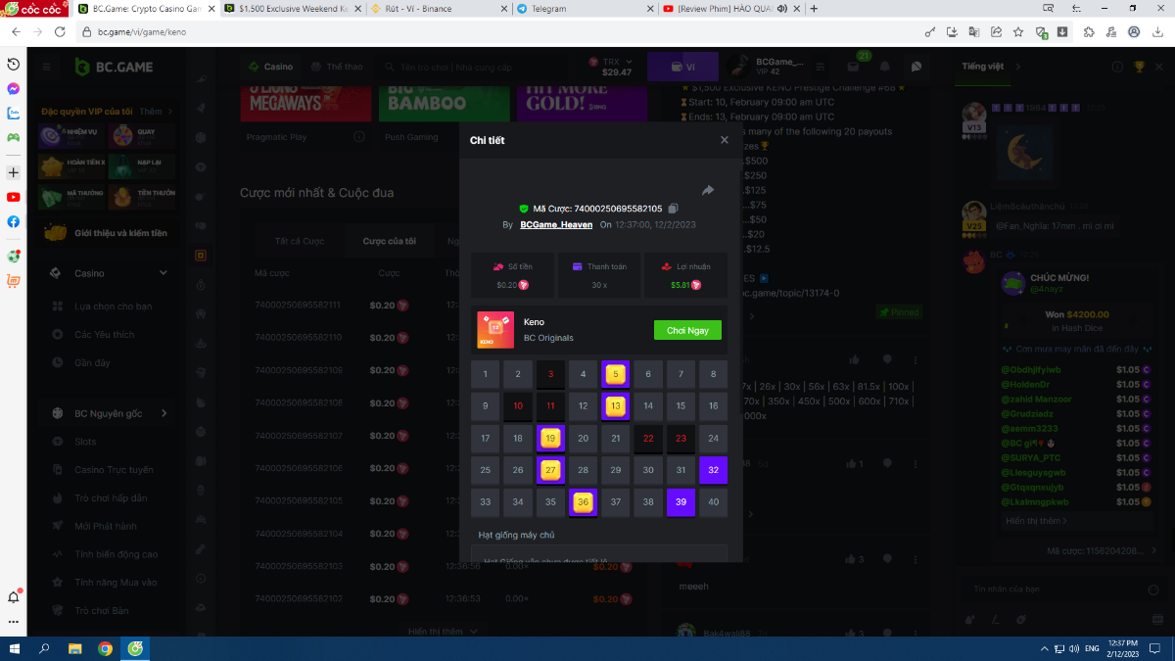Select Keno number tile 32
The height and width of the screenshot is (661, 1175).
pyautogui.click(x=713, y=470)
